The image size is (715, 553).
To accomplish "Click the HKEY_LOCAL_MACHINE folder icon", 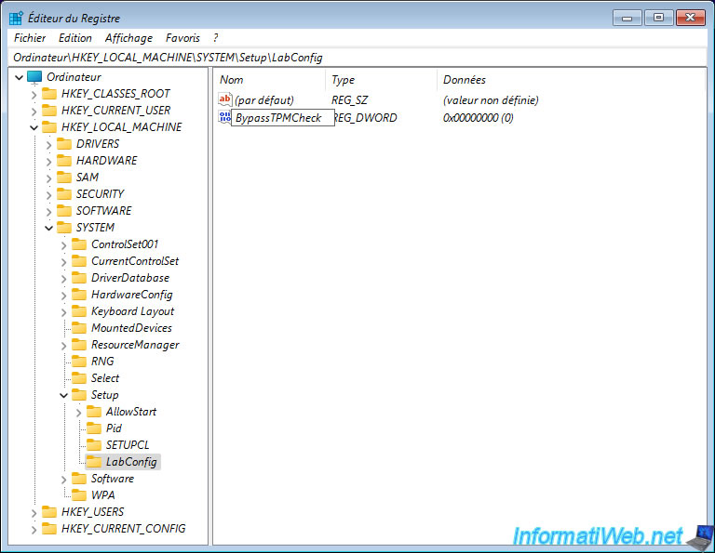I will (48, 127).
